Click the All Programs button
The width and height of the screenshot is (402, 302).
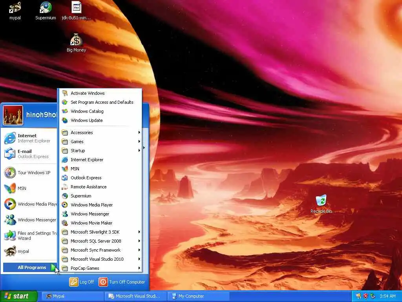coord(30,267)
